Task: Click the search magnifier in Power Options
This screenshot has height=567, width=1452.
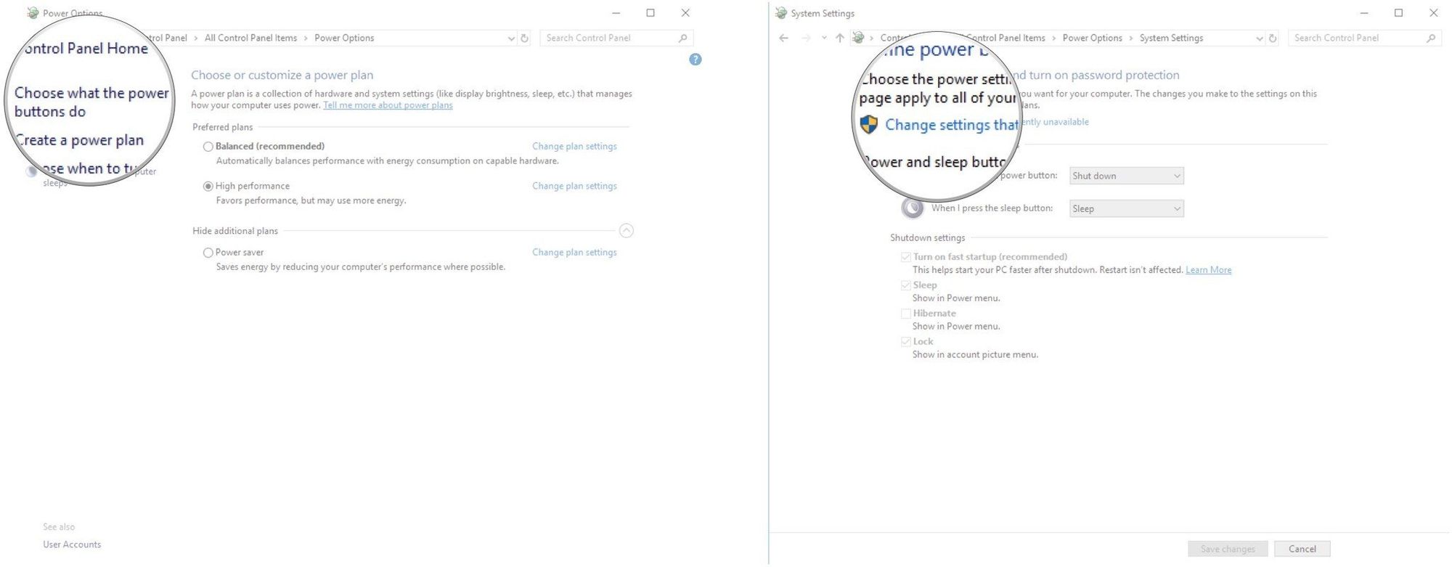Action: (x=682, y=38)
